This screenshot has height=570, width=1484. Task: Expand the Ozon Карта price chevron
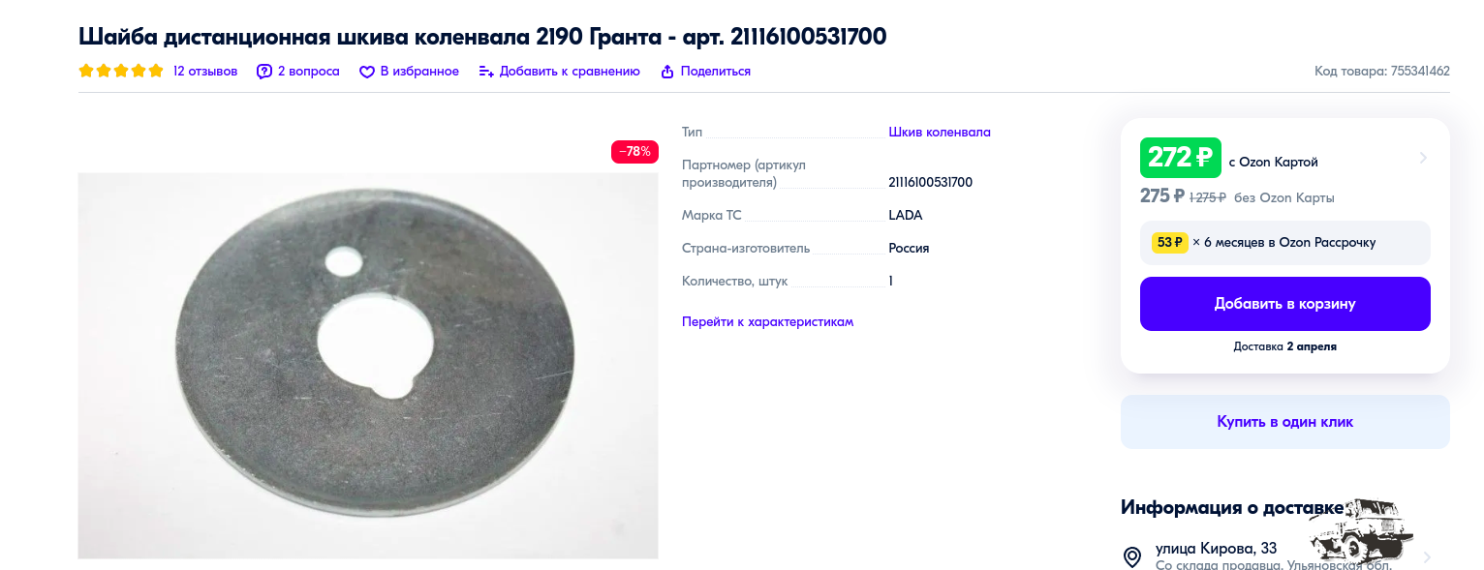tap(1423, 158)
